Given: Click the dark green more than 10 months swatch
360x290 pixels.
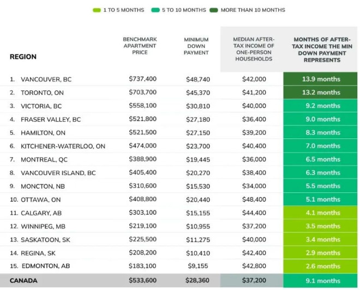Looking at the screenshot, I should (x=214, y=10).
